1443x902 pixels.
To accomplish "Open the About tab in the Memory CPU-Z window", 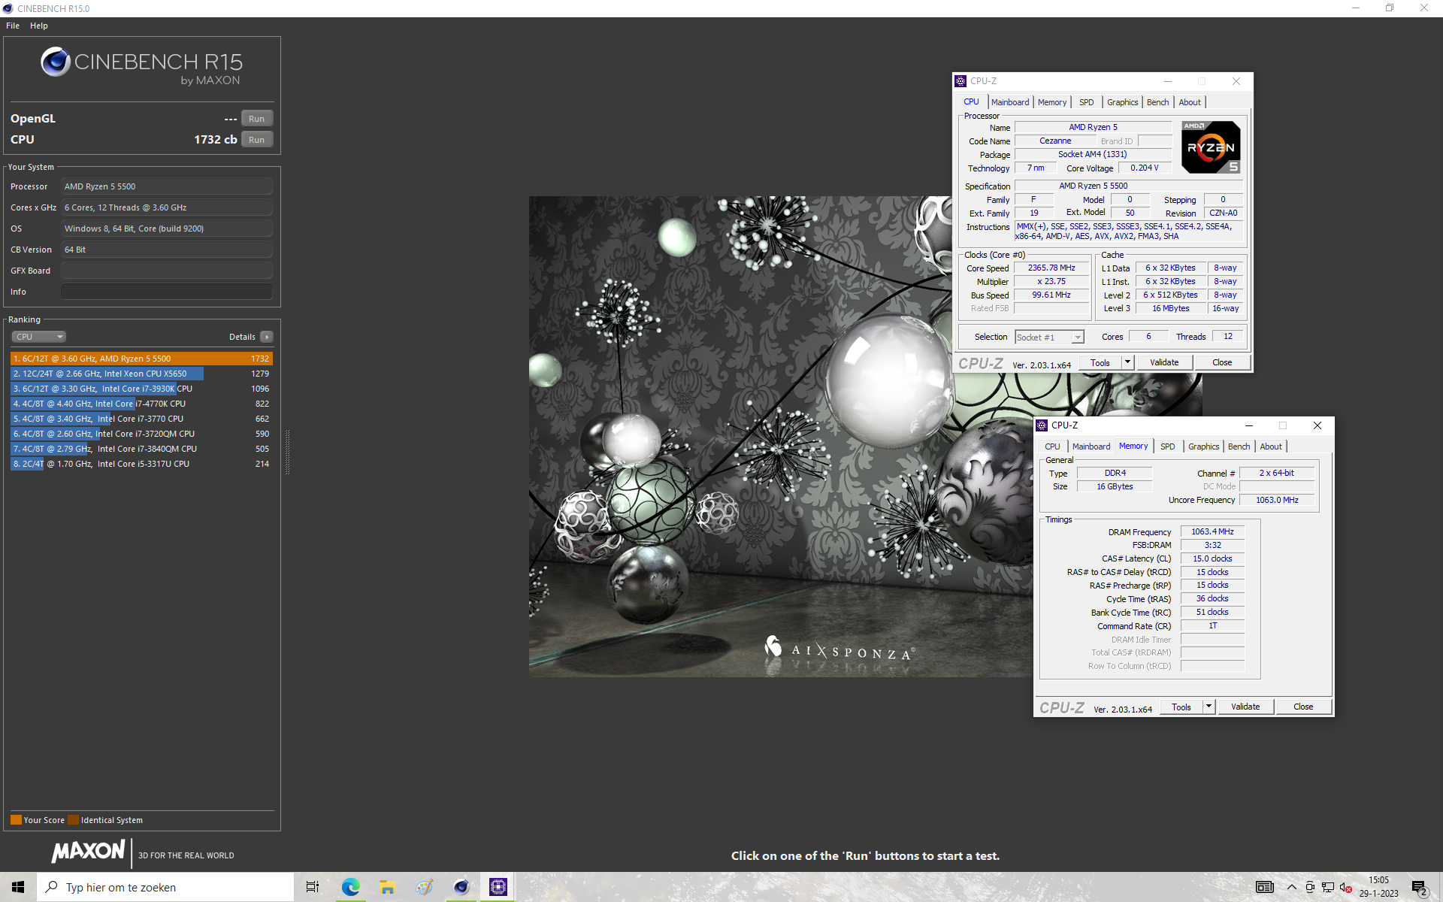I will (x=1271, y=446).
